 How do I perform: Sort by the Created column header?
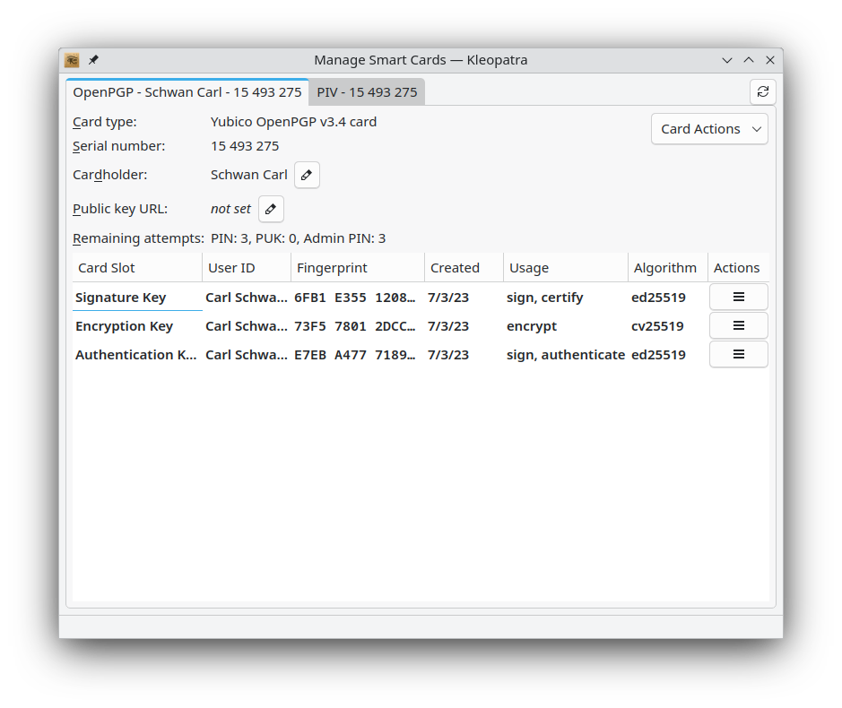[464, 268]
